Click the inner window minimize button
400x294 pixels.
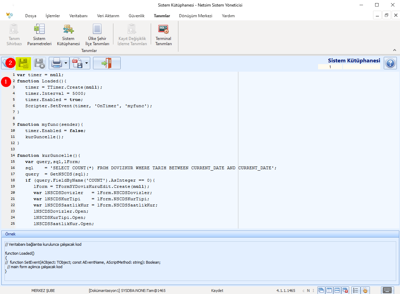[377, 15]
